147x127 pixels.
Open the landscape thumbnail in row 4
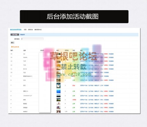tap(59, 100)
